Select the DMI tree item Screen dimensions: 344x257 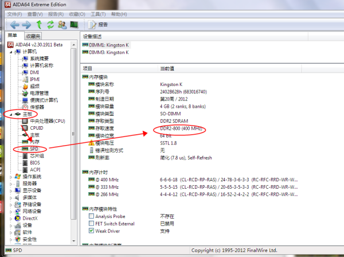(34, 72)
